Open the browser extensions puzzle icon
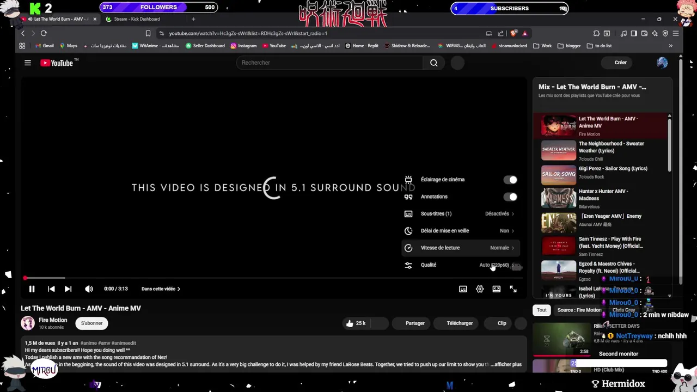The width and height of the screenshot is (697, 392). 596,33
